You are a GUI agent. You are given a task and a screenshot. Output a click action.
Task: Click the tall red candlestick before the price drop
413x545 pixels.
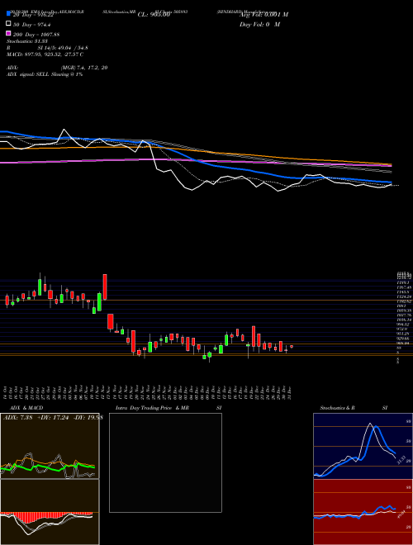[x=105, y=287]
